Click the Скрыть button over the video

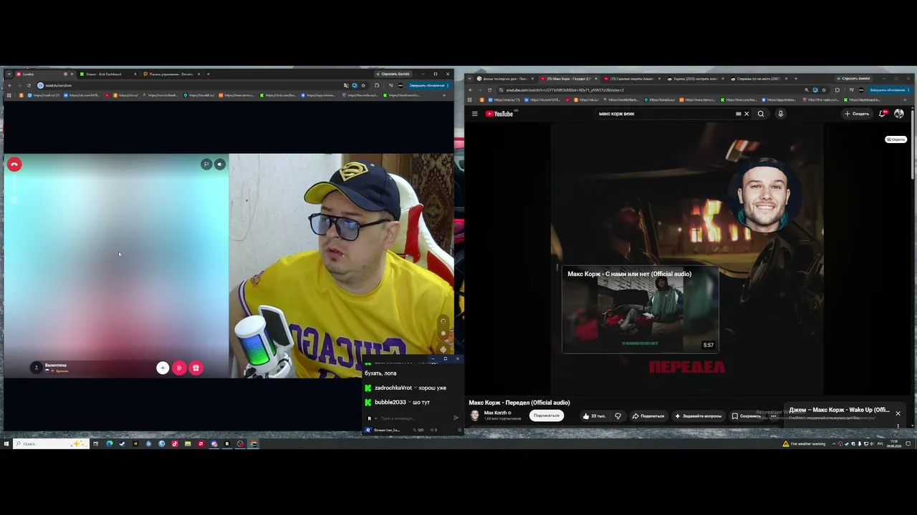pos(896,139)
